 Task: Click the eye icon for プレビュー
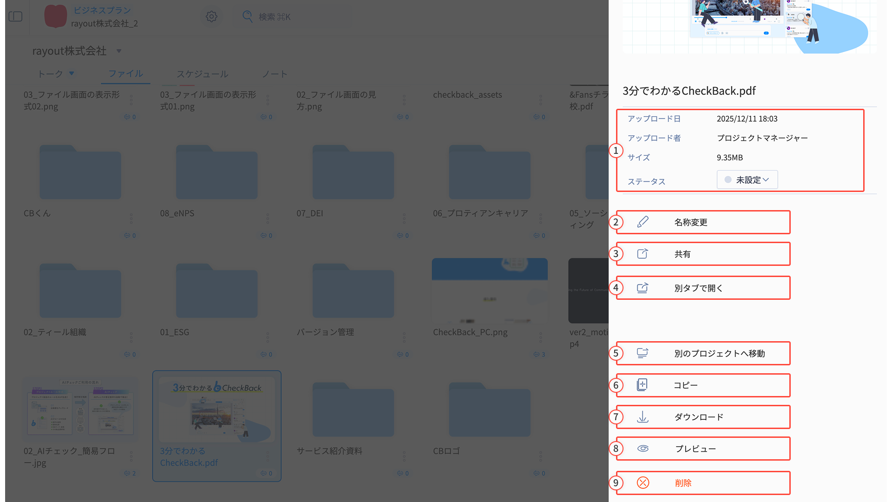643,449
